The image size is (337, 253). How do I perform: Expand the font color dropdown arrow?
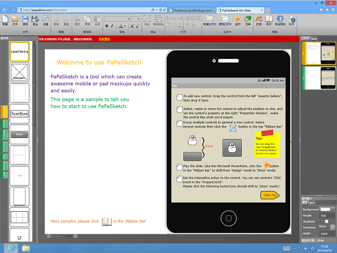click(125, 26)
